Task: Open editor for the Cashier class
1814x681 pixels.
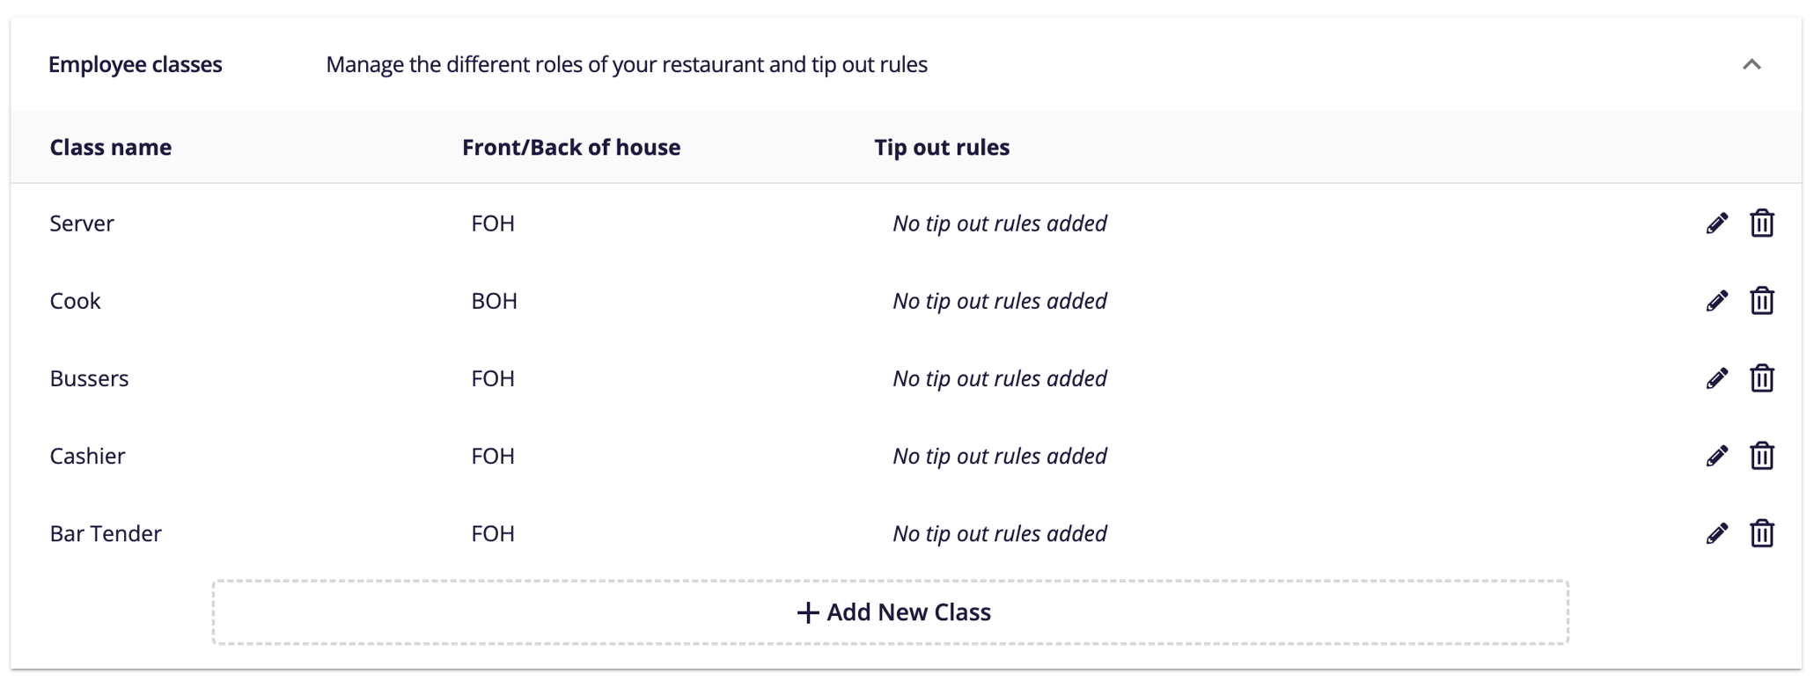Action: tap(1716, 456)
